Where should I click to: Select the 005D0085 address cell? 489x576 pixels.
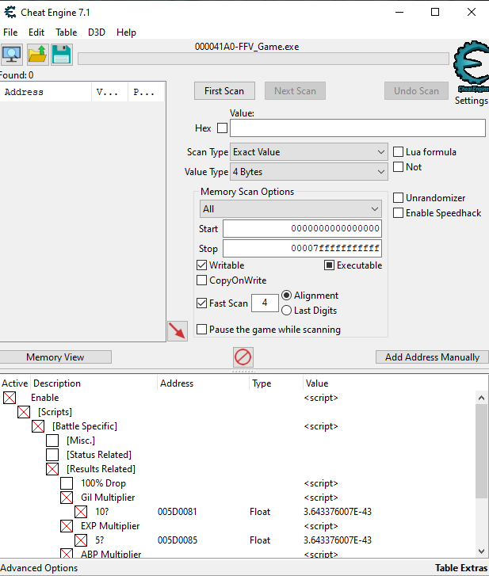(178, 540)
